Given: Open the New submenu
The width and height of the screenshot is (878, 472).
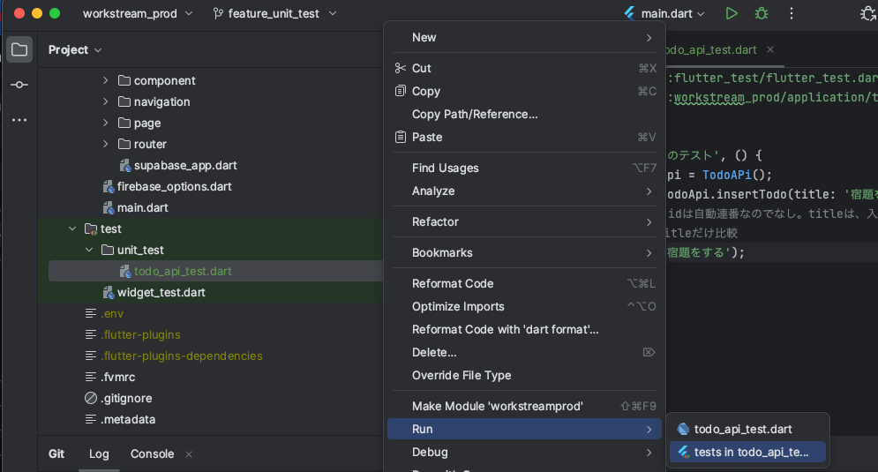Looking at the screenshot, I should (x=525, y=38).
